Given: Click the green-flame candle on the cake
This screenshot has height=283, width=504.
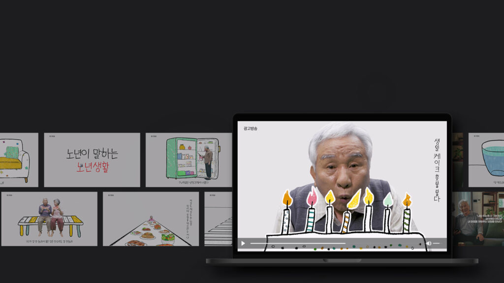Looking at the screenshot, I should [x=387, y=212].
